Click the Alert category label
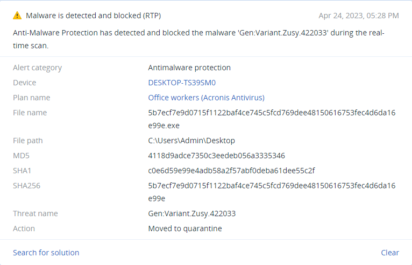Screen dimensions: 412x265 click(37, 68)
